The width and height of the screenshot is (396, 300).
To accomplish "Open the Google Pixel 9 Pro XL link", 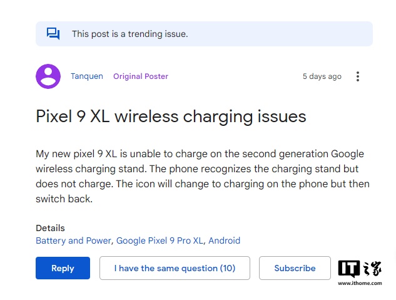I will pos(160,241).
